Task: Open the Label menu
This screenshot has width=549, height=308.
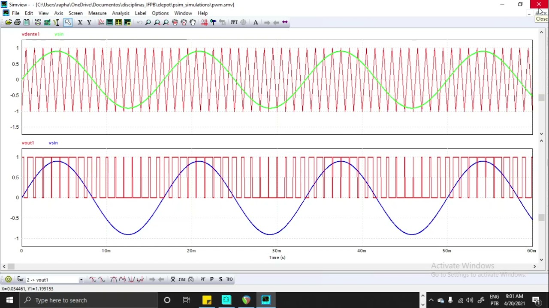Action: click(140, 13)
